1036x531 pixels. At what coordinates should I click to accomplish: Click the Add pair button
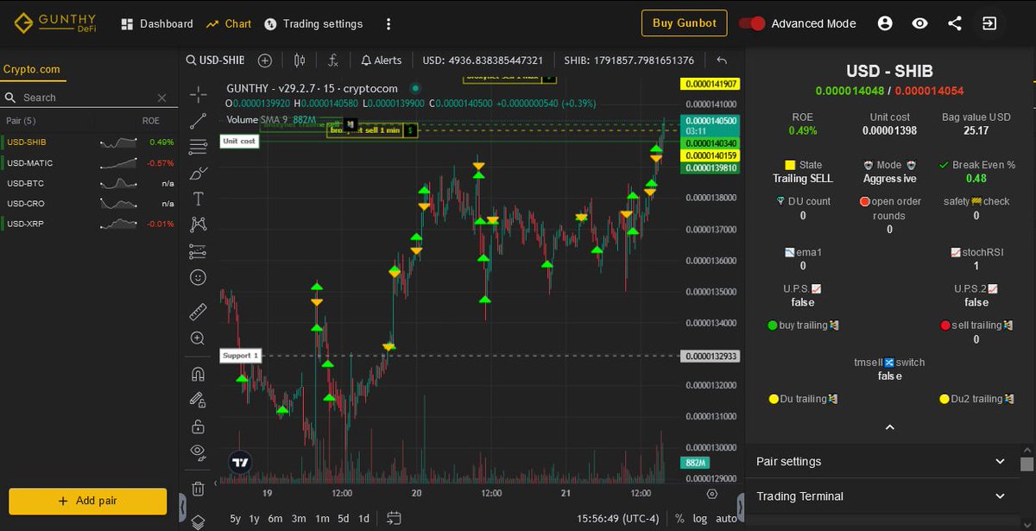[x=87, y=501]
